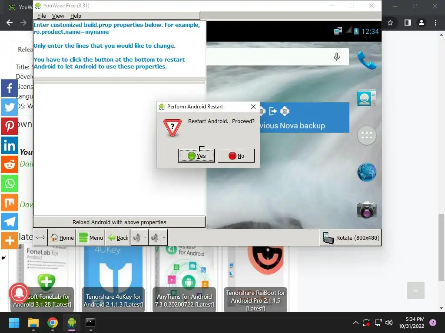Click the Android network status icon
This screenshot has height=333, width=445.
(x=338, y=31)
